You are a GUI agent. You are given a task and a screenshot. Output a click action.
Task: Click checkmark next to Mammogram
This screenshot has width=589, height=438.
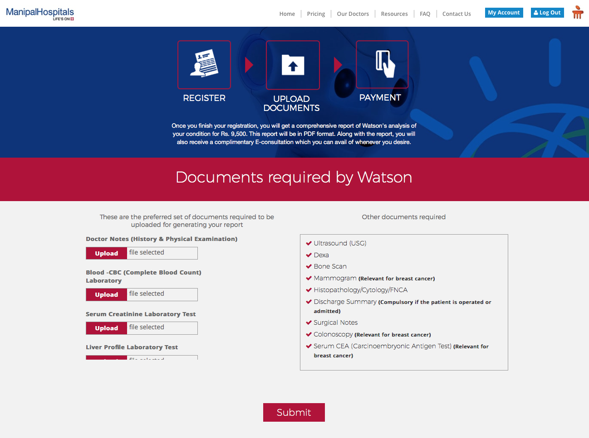309,278
